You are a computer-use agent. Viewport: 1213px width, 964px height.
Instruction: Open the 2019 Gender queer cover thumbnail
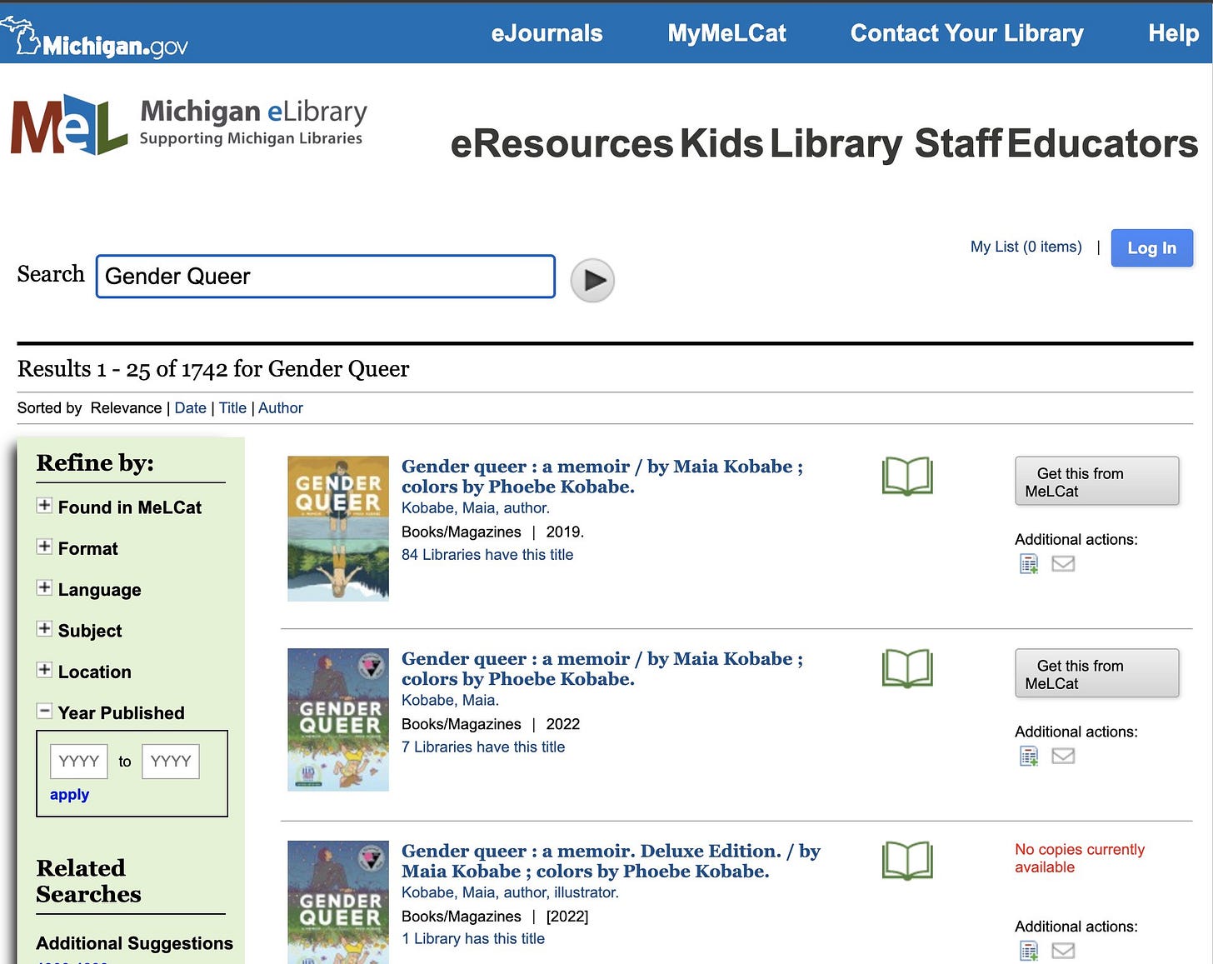[x=338, y=528]
